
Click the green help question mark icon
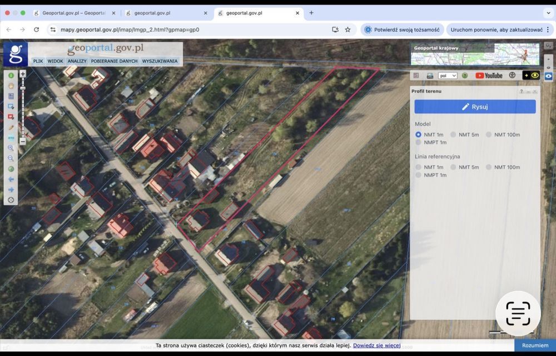(x=465, y=75)
